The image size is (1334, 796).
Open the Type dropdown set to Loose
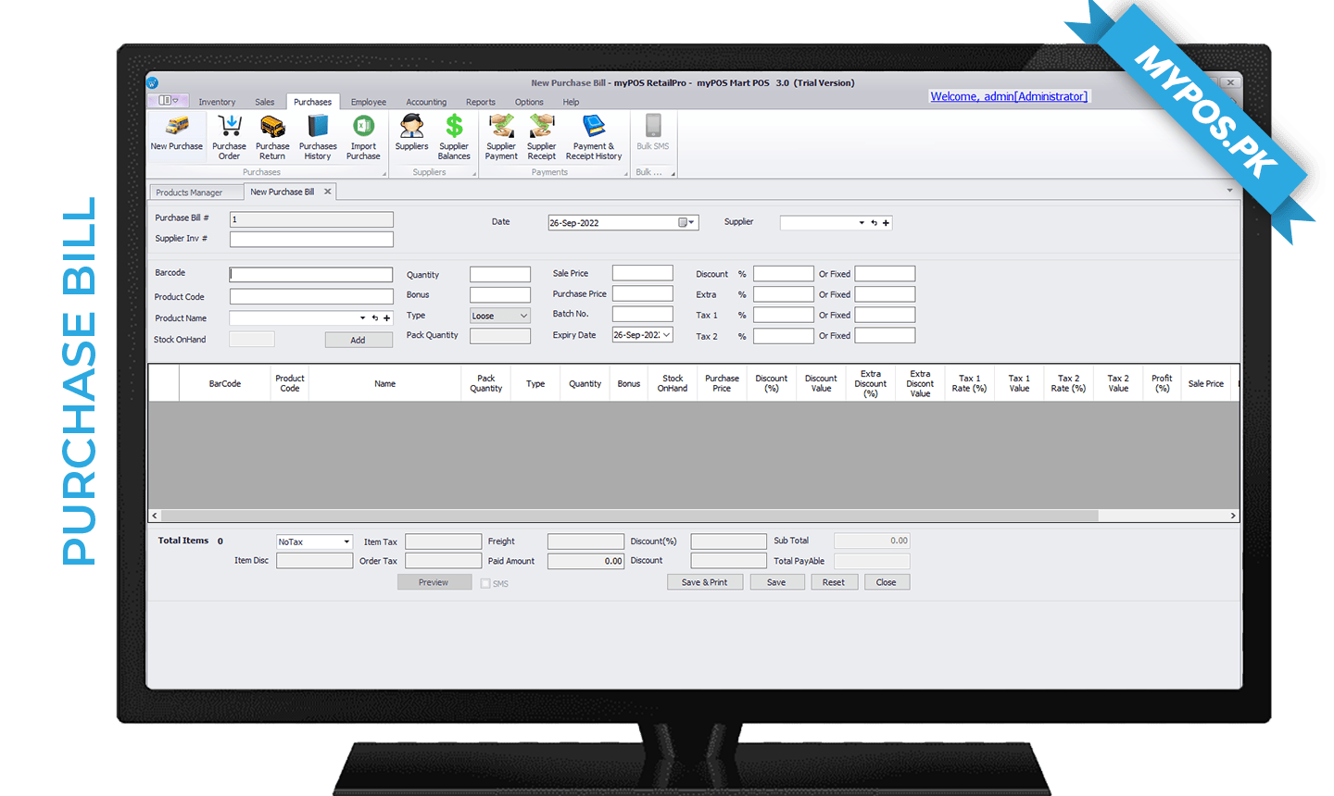pos(523,316)
